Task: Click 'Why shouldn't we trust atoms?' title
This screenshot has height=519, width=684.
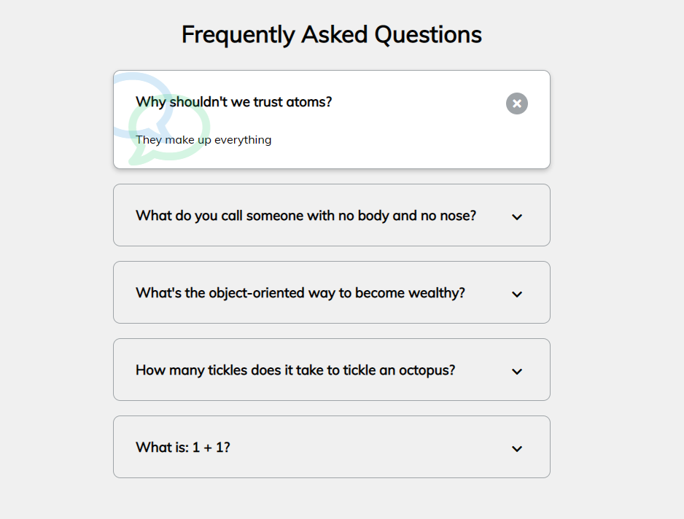Action: click(x=233, y=102)
